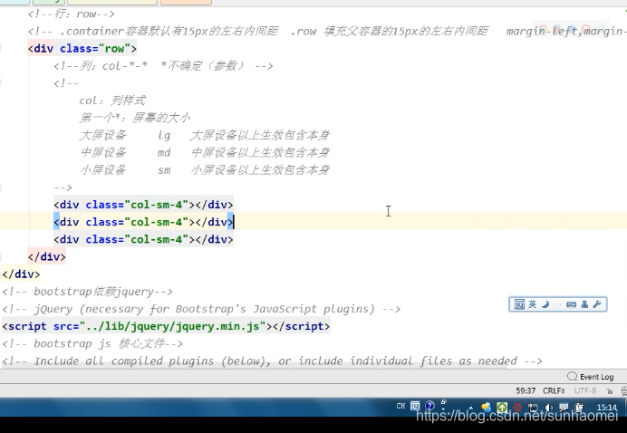Viewport: 627px width, 433px height.
Task: Click the closing '-->' of the col comment
Action: coord(63,188)
